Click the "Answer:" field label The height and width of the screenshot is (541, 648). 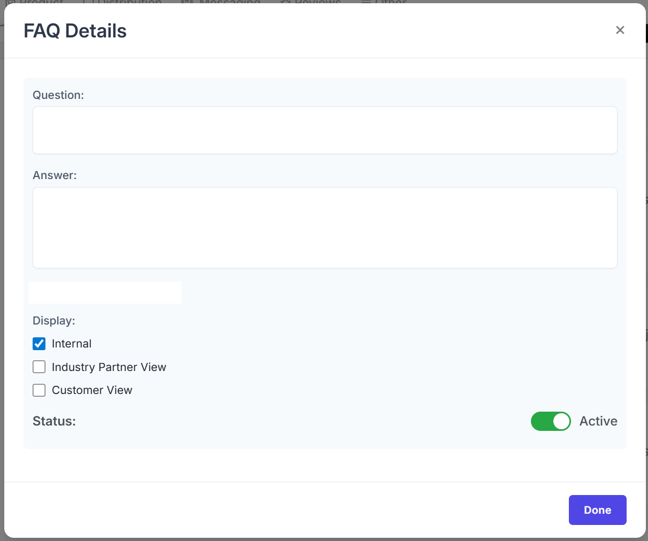point(55,175)
